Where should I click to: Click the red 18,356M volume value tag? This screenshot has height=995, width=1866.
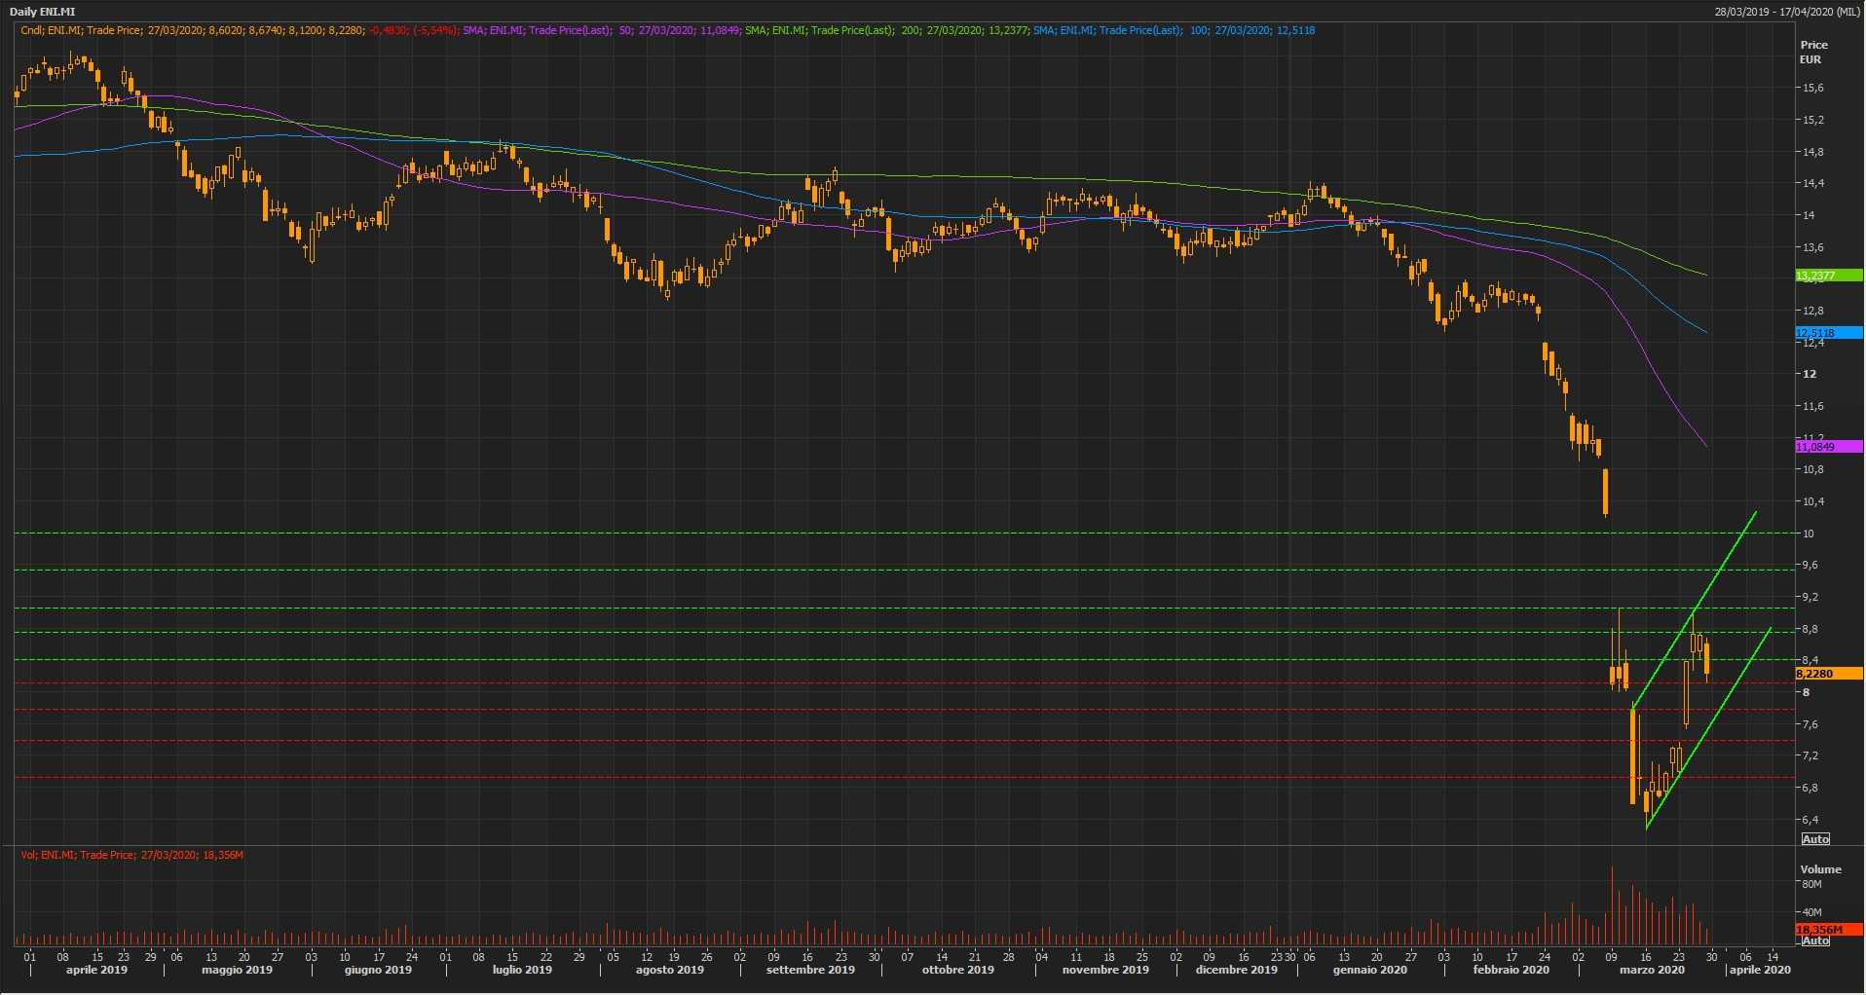tap(1828, 930)
